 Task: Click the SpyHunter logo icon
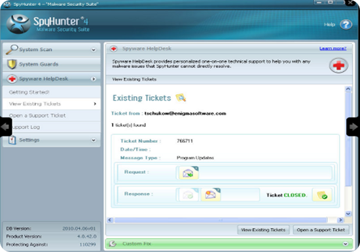pos(18,24)
